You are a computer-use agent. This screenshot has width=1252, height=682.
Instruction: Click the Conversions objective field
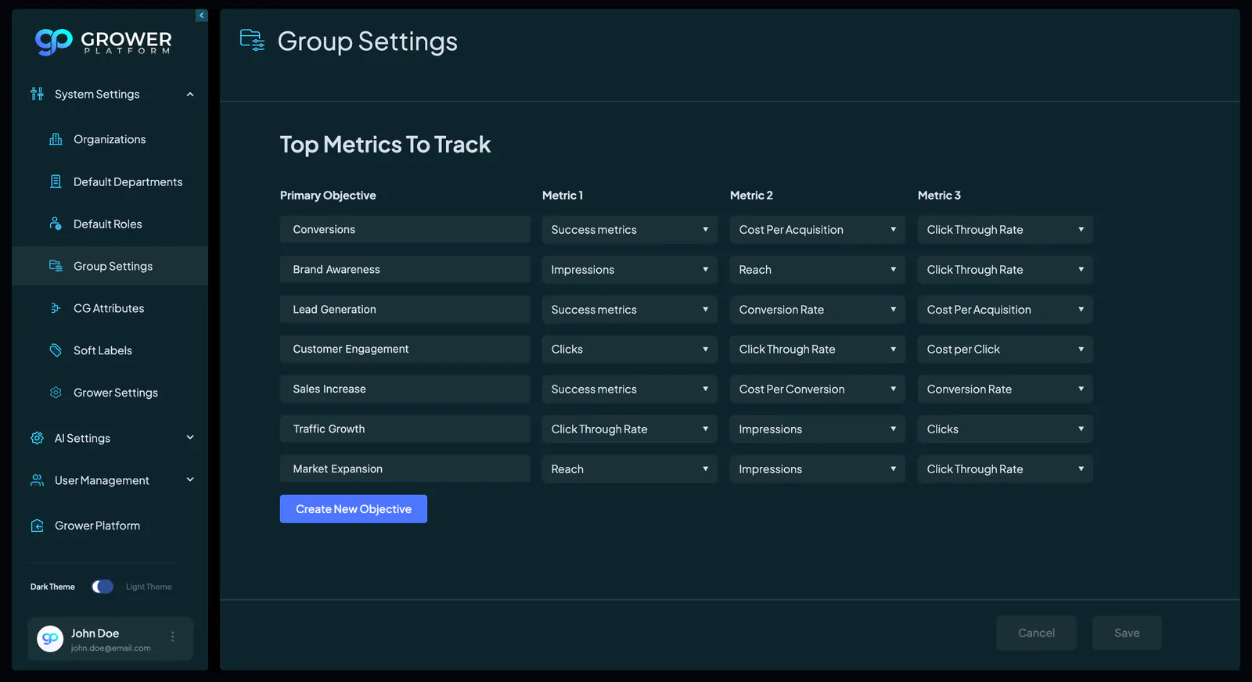click(405, 230)
